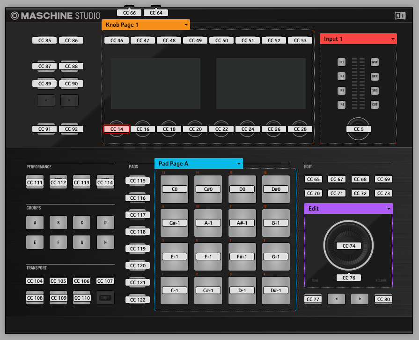Screen dimensions: 419x340
Task: Select the red Input 1 header
Action: click(x=358, y=39)
